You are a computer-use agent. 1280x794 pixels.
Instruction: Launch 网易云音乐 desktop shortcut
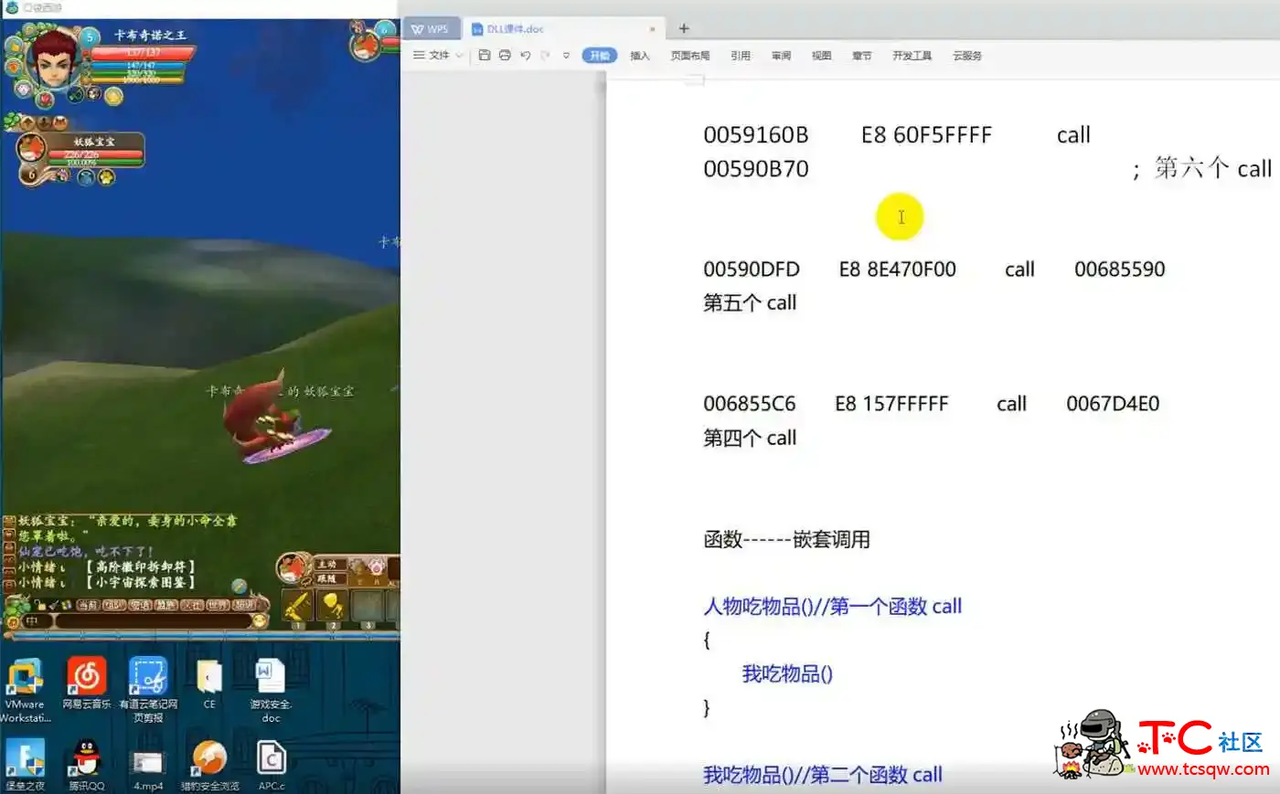click(87, 683)
